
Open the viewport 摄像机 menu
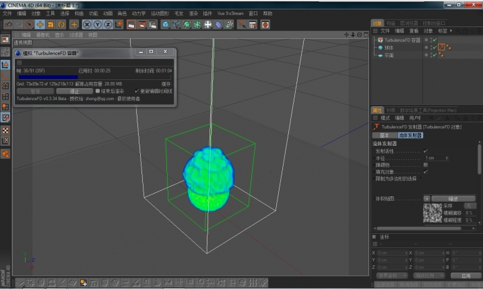point(43,35)
